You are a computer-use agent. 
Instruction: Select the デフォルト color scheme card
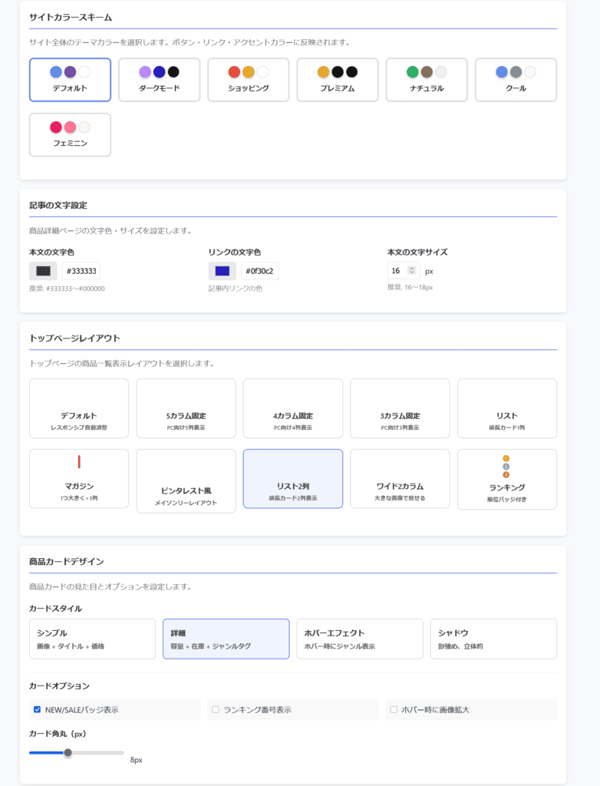[x=70, y=80]
